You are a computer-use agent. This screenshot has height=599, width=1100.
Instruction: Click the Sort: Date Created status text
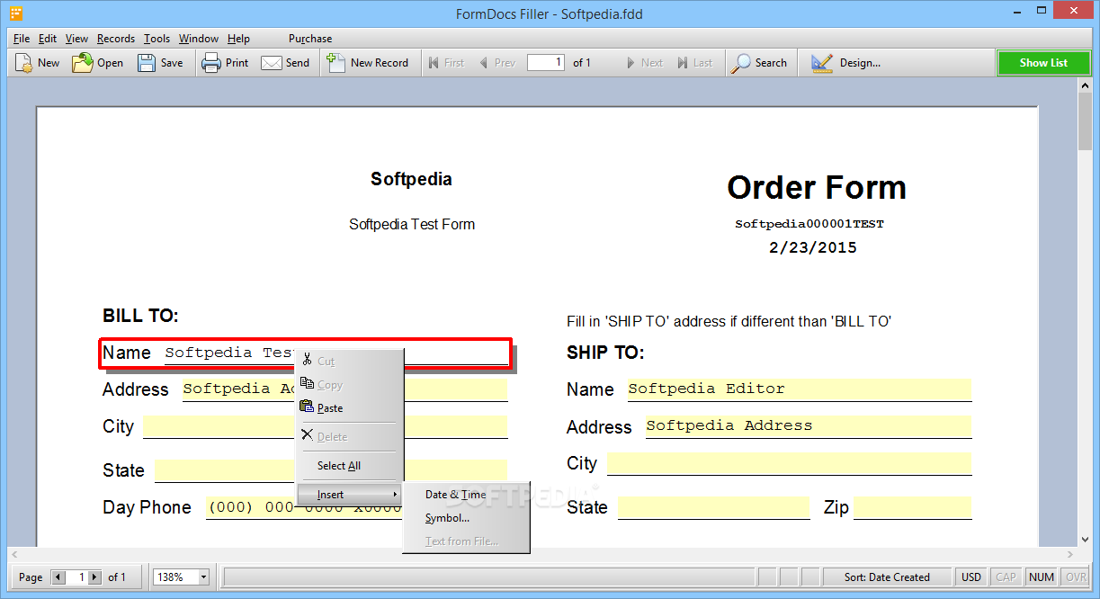tap(887, 577)
